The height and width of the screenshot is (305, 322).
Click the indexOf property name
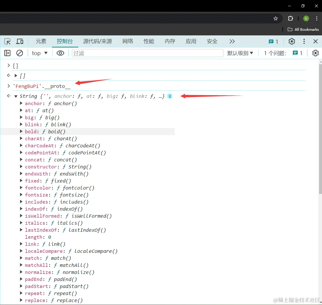[x=35, y=209]
